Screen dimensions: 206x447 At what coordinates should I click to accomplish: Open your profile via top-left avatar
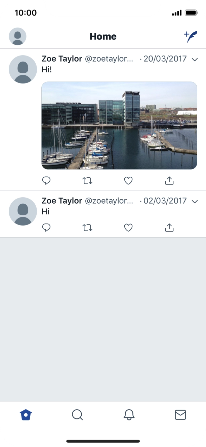point(17,36)
